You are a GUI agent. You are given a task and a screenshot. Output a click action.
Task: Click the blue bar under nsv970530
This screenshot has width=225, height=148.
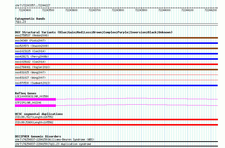[x=116, y=85]
